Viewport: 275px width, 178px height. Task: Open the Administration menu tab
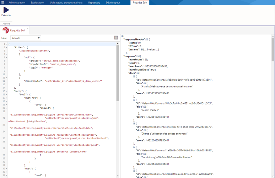coord(17,2)
